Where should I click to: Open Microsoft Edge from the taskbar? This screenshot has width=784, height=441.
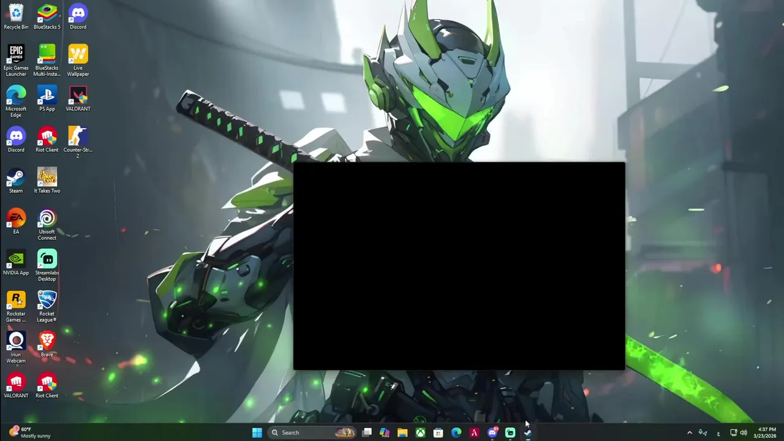[456, 432]
